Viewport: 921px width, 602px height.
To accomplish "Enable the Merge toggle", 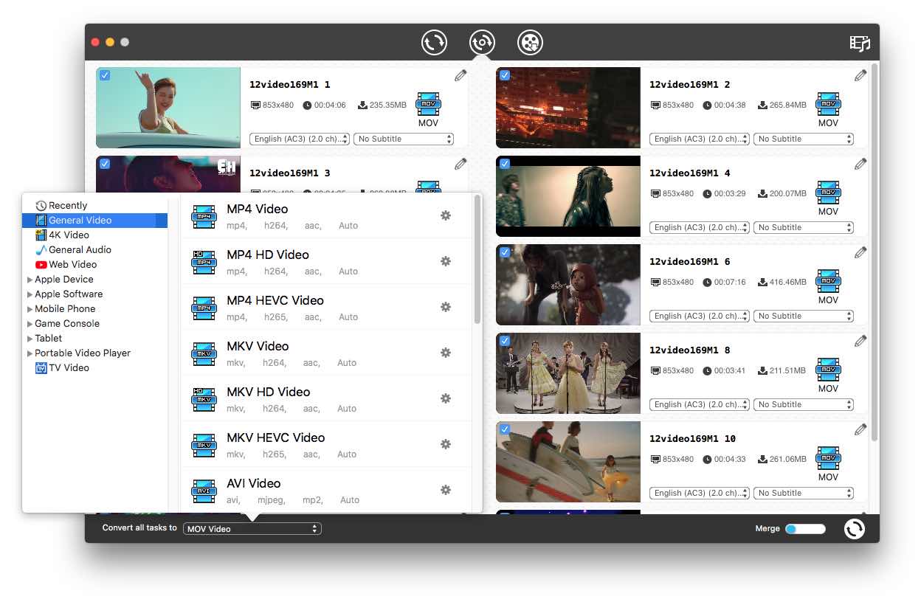I will coord(805,528).
